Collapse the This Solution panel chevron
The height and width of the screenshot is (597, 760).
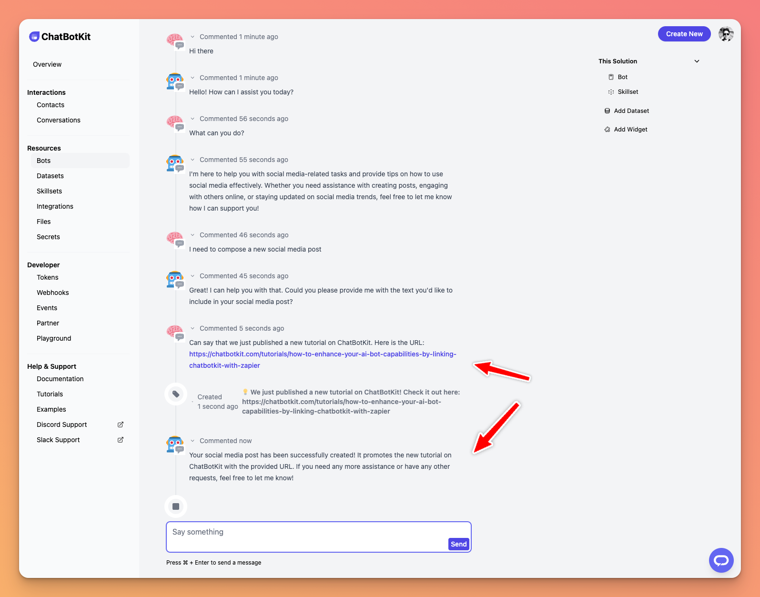click(x=697, y=61)
